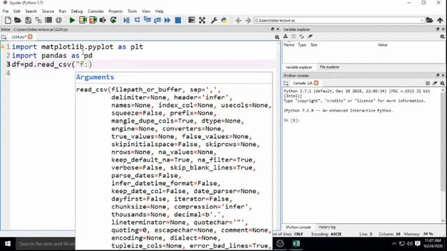Open the IPython console options magnifier icon

point(442,83)
